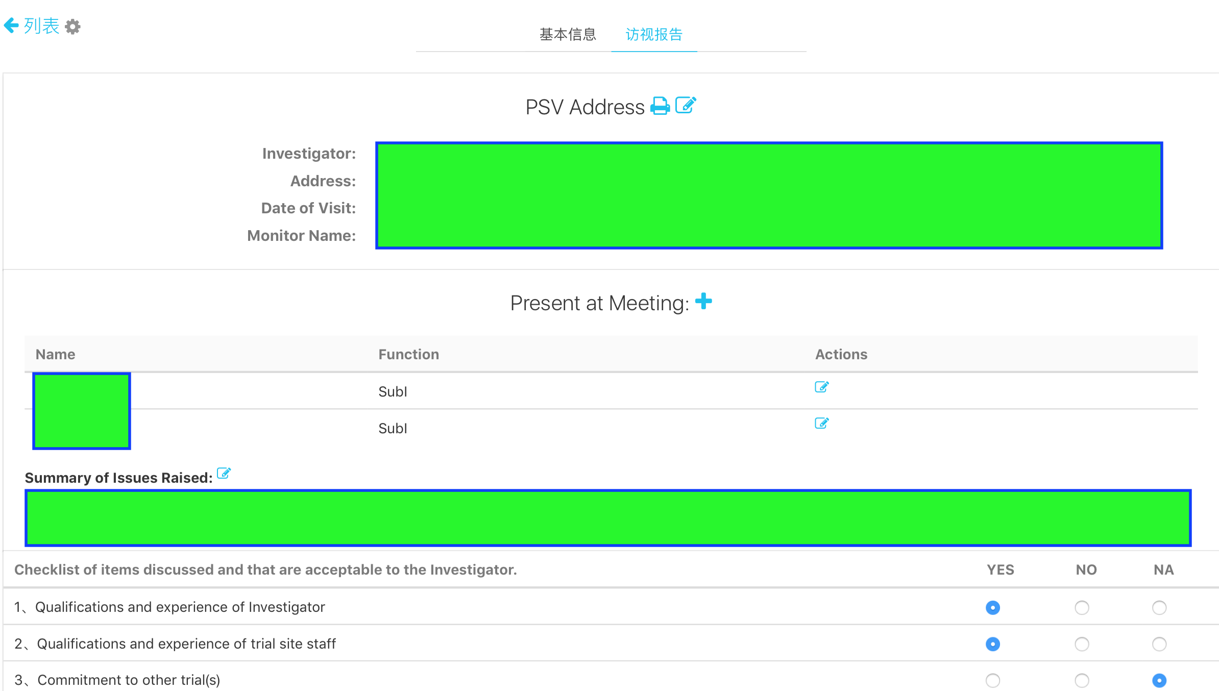Go back to 列表 link

[x=41, y=26]
